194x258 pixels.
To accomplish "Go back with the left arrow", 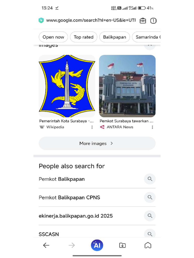I will 46,245.
